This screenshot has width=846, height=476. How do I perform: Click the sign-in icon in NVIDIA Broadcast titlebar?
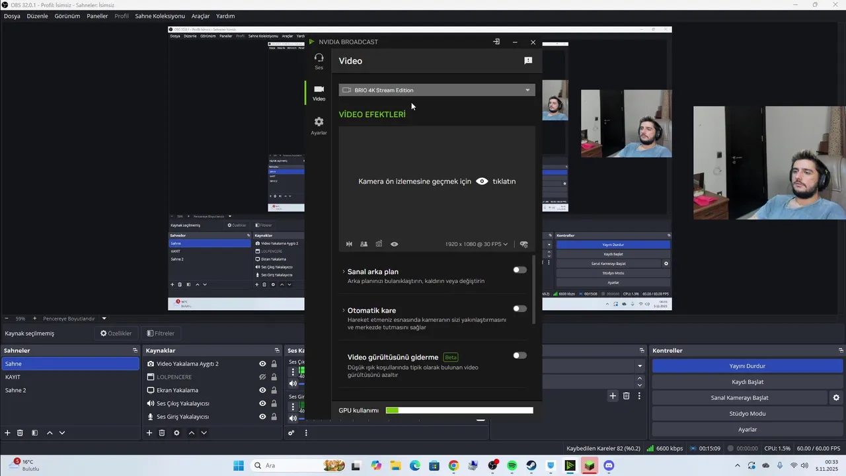click(x=496, y=42)
